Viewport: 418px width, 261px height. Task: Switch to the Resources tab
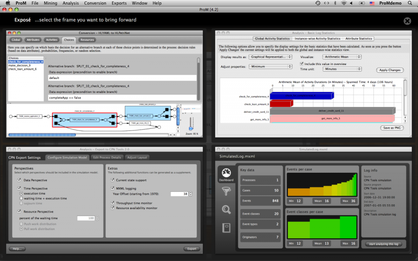(x=87, y=40)
